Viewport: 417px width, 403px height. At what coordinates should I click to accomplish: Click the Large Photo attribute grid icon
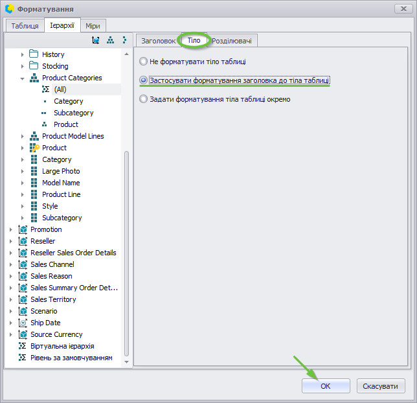click(x=34, y=171)
